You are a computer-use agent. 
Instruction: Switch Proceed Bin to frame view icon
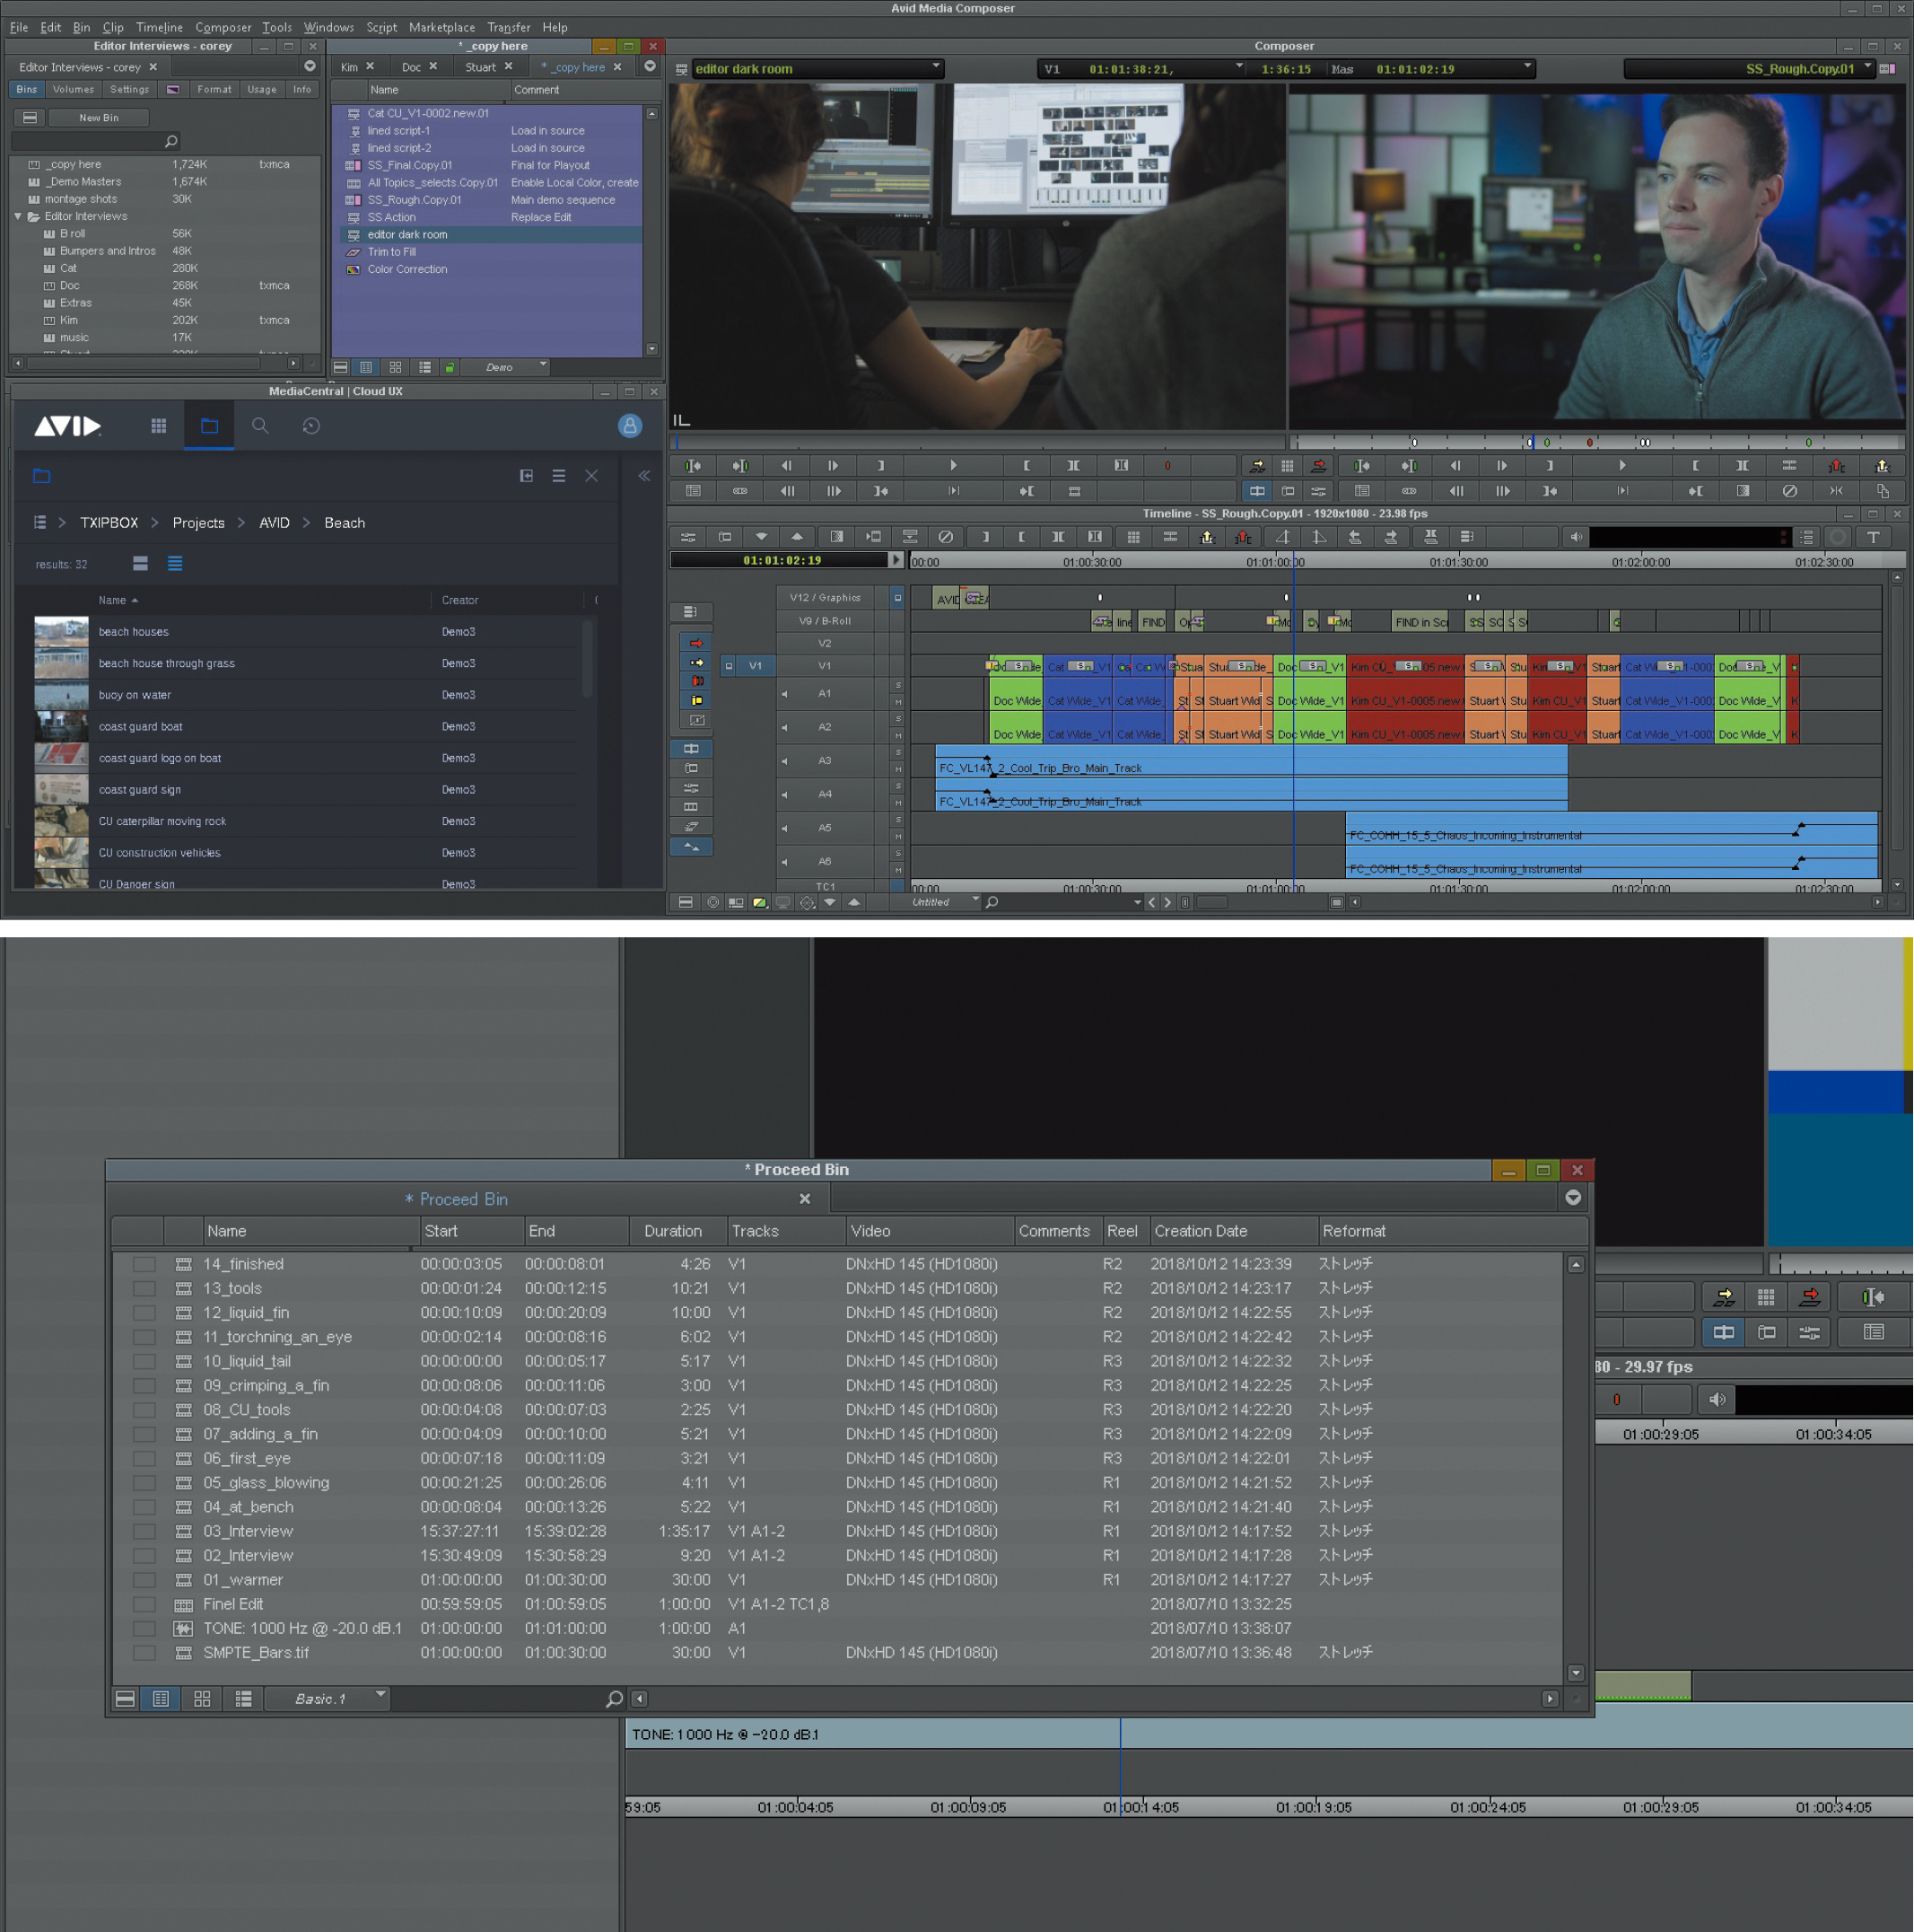(202, 1698)
